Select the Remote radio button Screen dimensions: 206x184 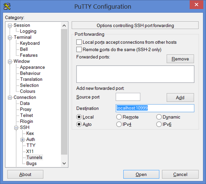pos(119,117)
